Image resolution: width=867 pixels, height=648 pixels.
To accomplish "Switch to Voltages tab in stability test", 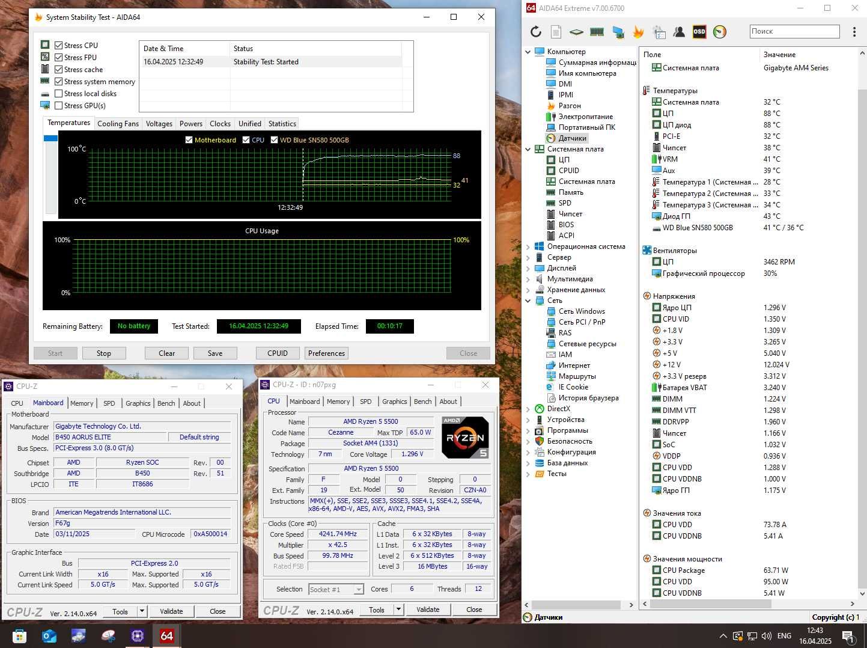I will pyautogui.click(x=159, y=124).
